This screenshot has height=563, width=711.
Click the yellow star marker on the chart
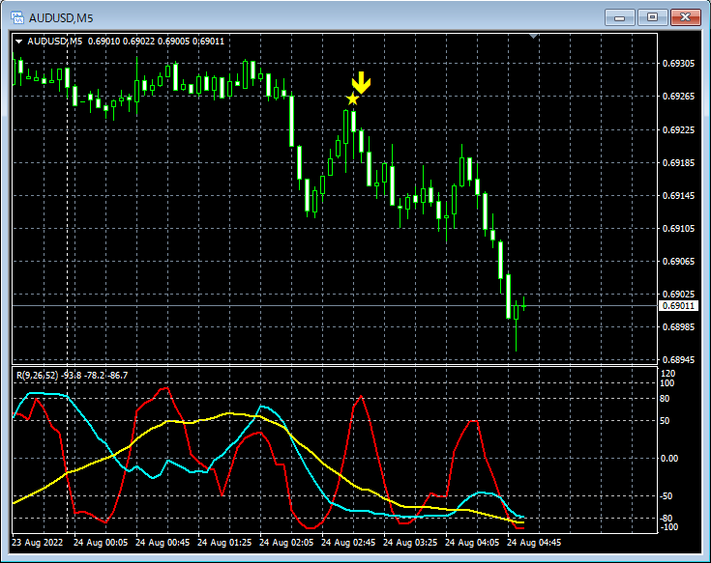pyautogui.click(x=352, y=99)
